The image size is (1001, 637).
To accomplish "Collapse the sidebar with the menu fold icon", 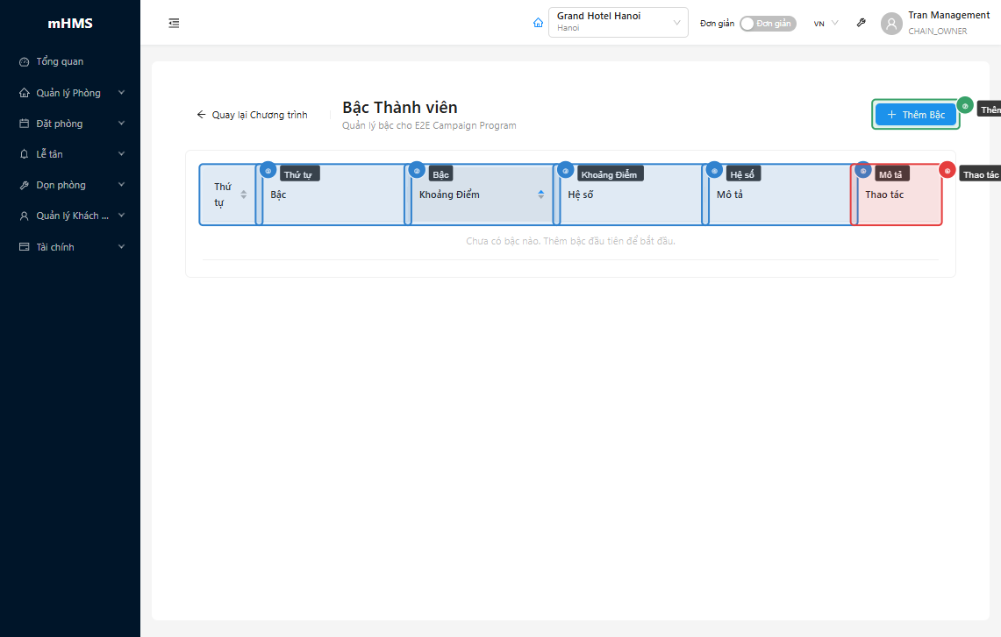I will [174, 24].
